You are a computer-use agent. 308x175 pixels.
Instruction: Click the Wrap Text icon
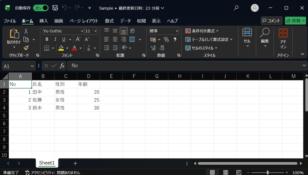[132, 31]
